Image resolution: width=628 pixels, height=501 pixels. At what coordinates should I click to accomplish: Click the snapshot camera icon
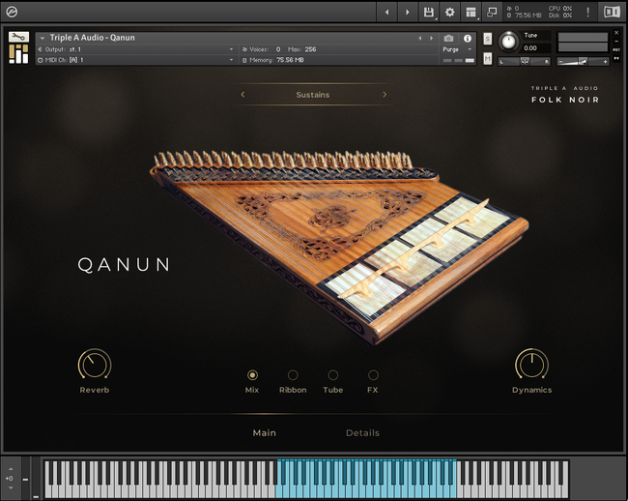(x=448, y=38)
